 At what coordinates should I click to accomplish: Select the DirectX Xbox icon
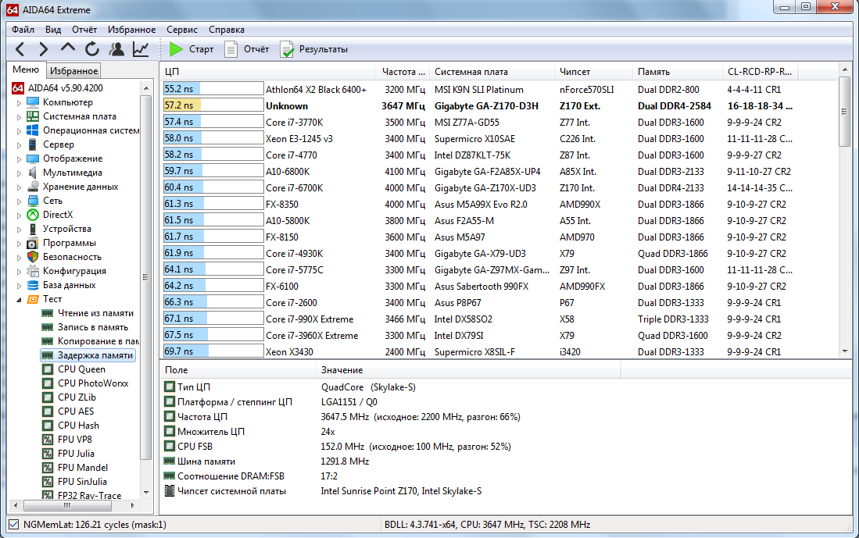33,215
